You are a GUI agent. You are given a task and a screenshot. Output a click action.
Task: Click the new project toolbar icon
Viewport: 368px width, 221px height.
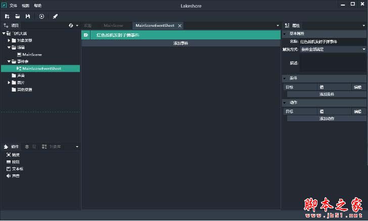coord(7,17)
